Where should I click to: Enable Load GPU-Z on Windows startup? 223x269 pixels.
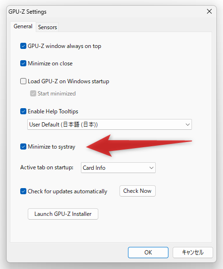[23, 81]
